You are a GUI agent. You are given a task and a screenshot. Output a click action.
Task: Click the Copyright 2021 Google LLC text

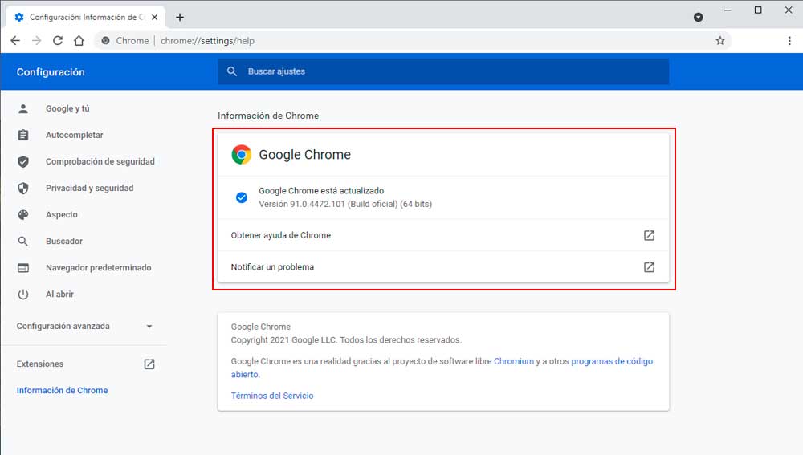[346, 339]
